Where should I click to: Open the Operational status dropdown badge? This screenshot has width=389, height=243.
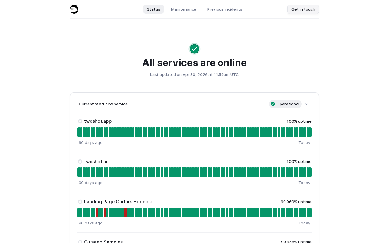(x=285, y=104)
